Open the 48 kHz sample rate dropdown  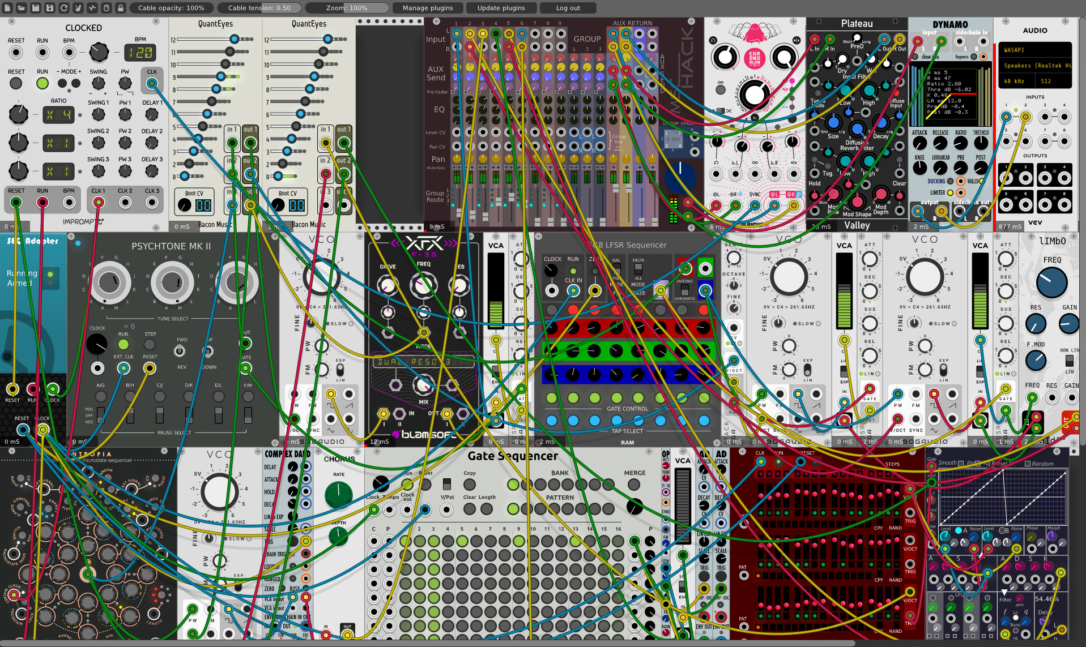[x=1017, y=81]
